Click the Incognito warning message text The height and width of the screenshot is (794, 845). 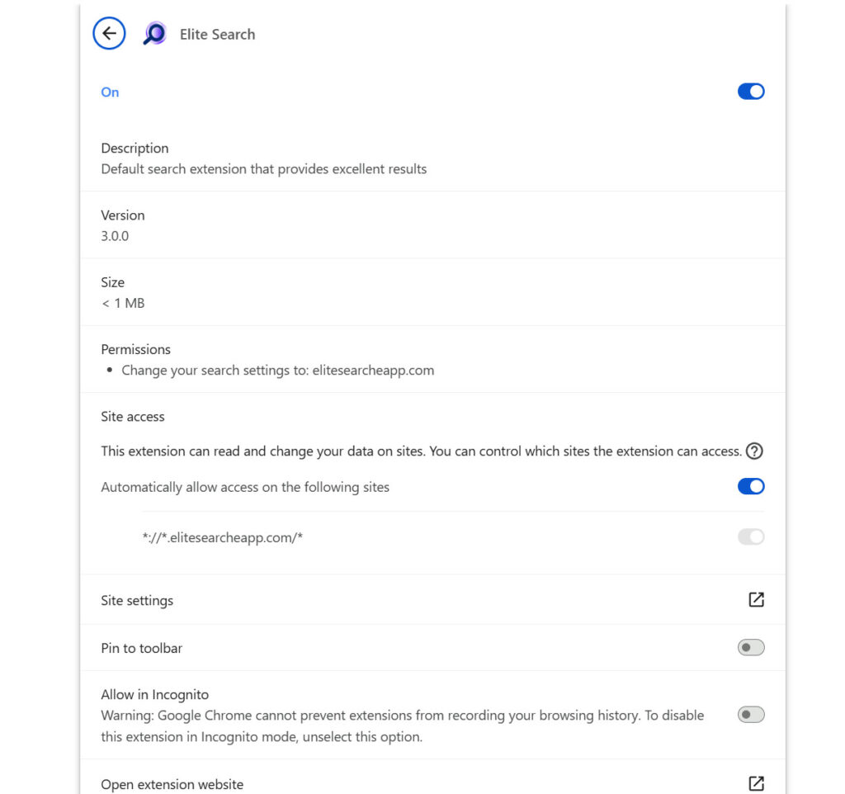[x=402, y=725]
